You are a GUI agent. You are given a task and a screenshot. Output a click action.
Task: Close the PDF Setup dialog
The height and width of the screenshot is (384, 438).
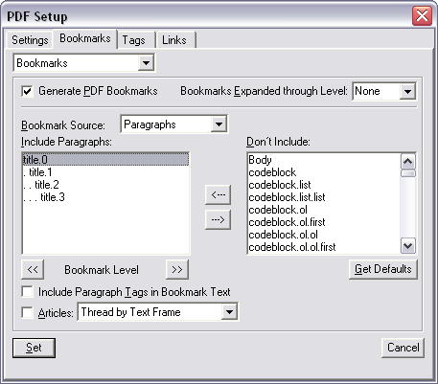pos(422,16)
